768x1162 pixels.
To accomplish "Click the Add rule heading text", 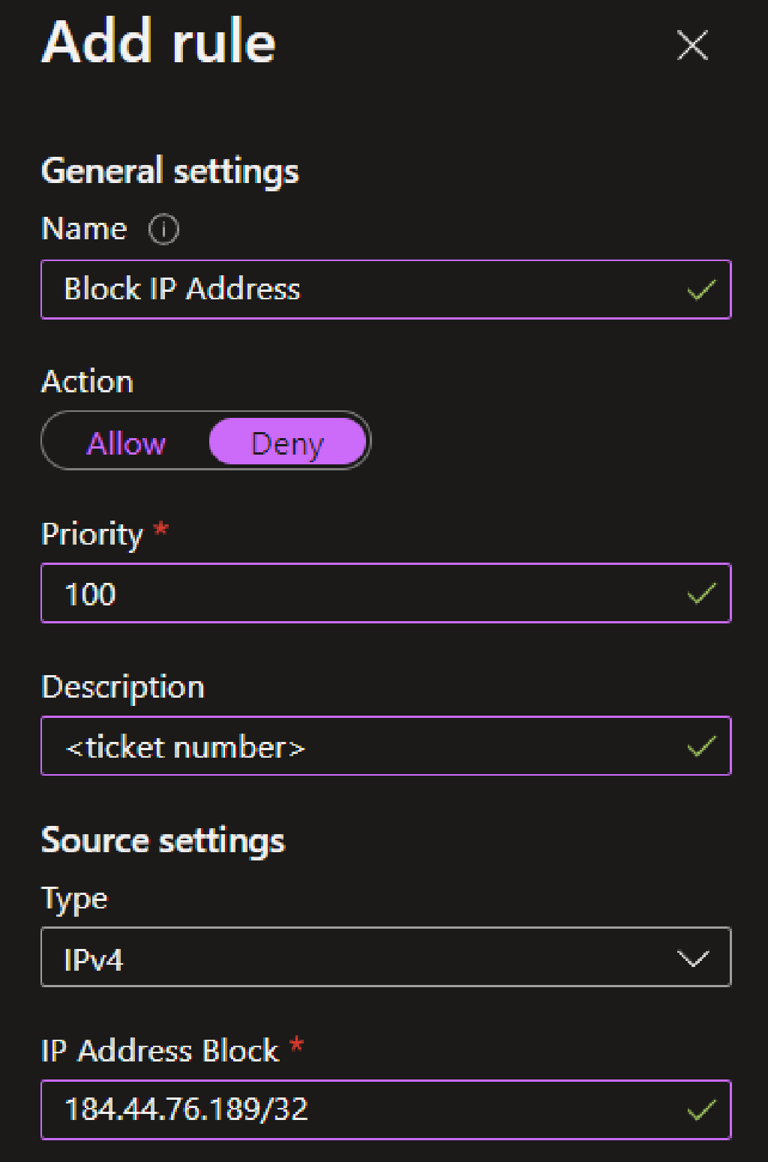I will pyautogui.click(x=158, y=42).
